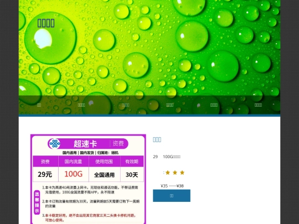Click the description text starting with 29 100G
This screenshot has width=299, height=224.
click(167, 157)
